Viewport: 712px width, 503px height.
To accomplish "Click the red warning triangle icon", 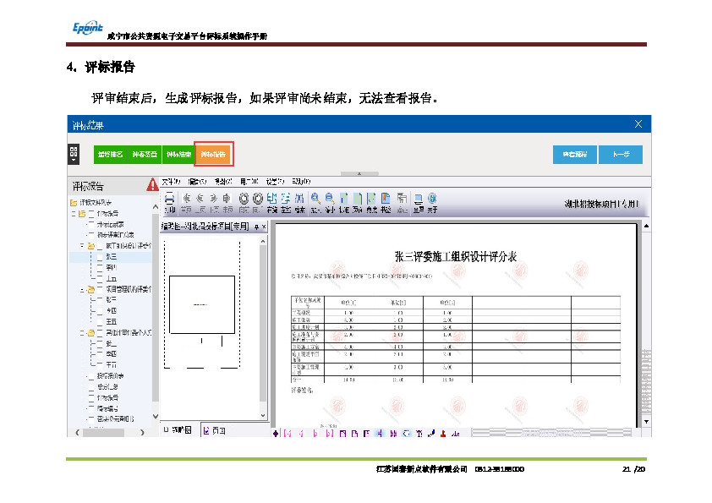I will coord(152,184).
